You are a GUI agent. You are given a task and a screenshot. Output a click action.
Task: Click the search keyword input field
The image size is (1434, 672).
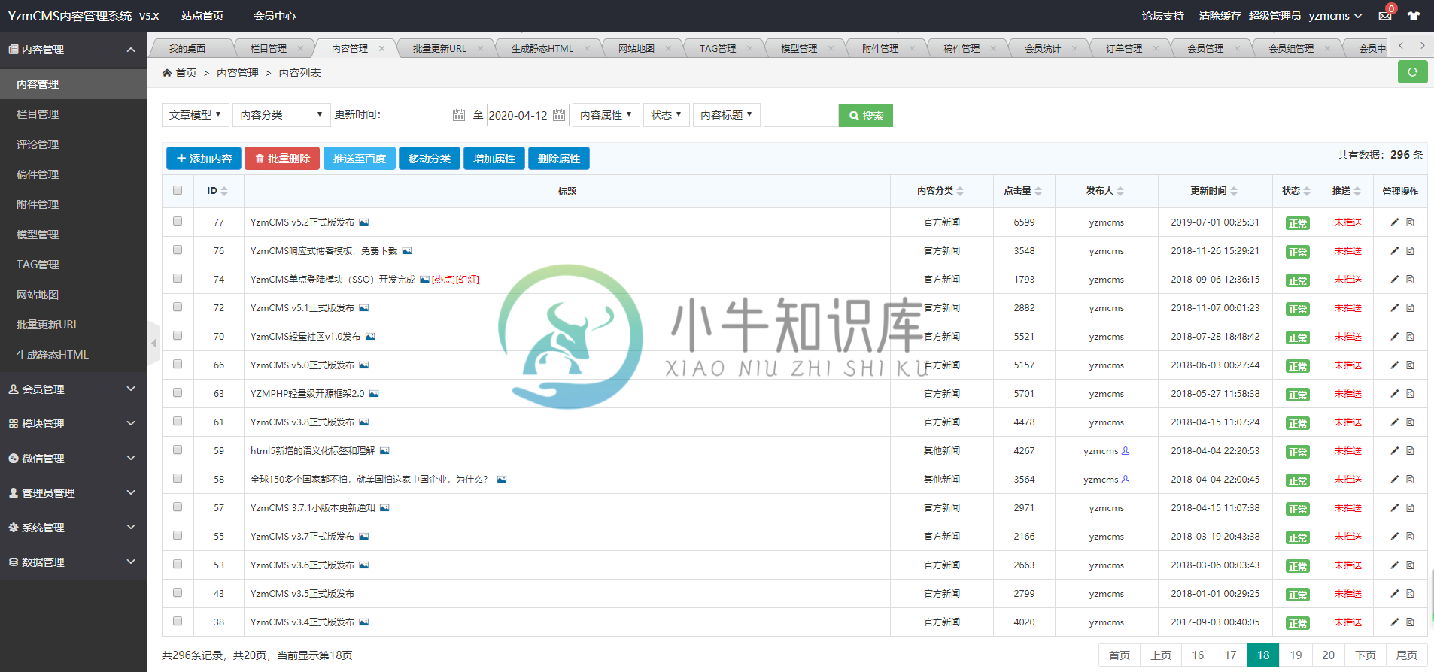click(801, 115)
